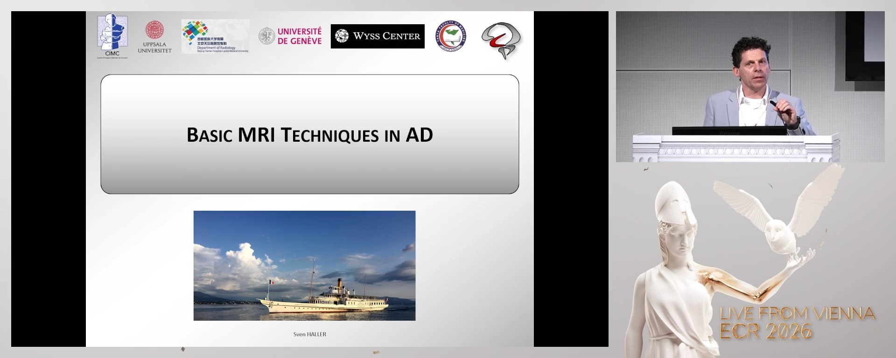Screen dimensions: 896x358
Task: Click the CIMC logo on the slide
Action: coord(112,35)
